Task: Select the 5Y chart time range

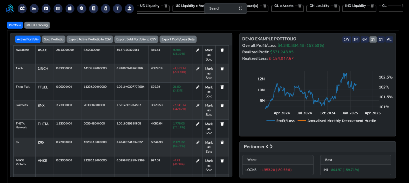Action: [381, 39]
